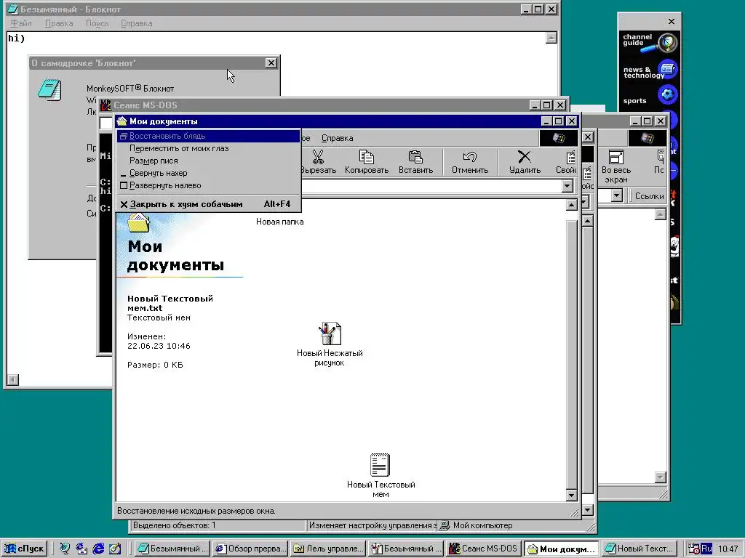Choose the Переместить entry in the system menu
Image resolution: width=745 pixels, height=558 pixels.
click(x=209, y=148)
